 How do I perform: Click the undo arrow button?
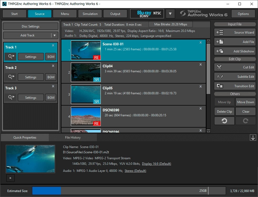[x=224, y=121]
